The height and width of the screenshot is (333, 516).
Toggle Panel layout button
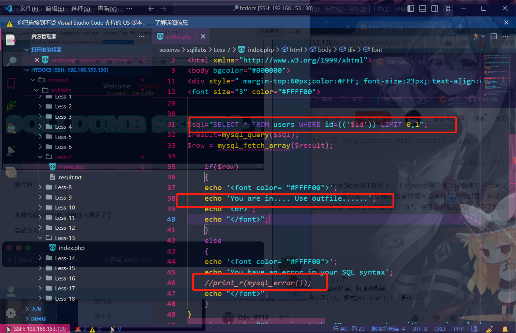423,8
